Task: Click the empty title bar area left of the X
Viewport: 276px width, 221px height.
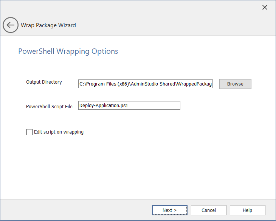Action: (x=151, y=8)
